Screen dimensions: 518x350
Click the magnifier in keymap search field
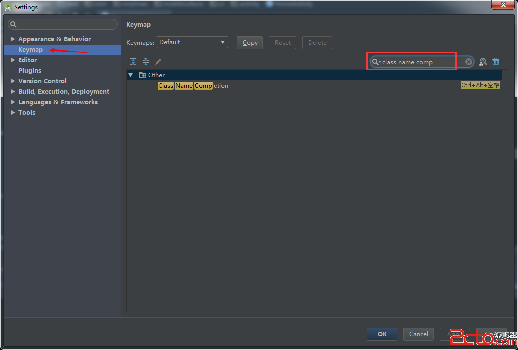click(376, 62)
